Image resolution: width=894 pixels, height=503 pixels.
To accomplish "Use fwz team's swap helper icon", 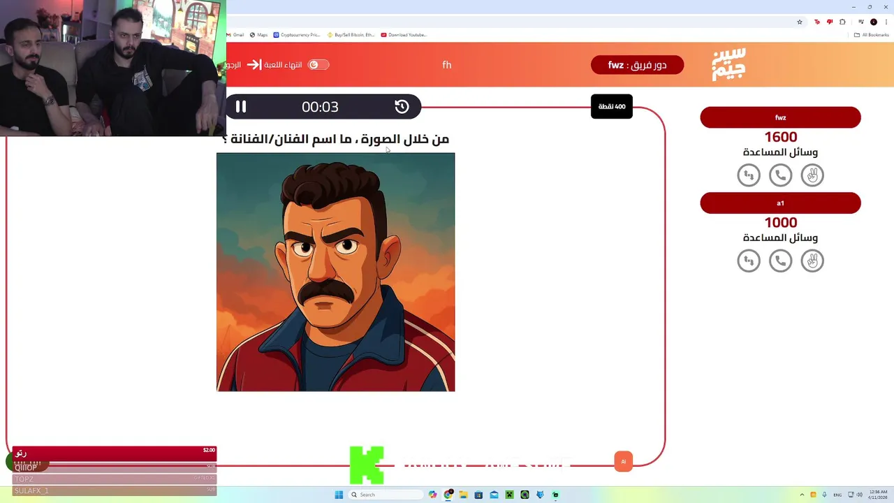I will [749, 175].
